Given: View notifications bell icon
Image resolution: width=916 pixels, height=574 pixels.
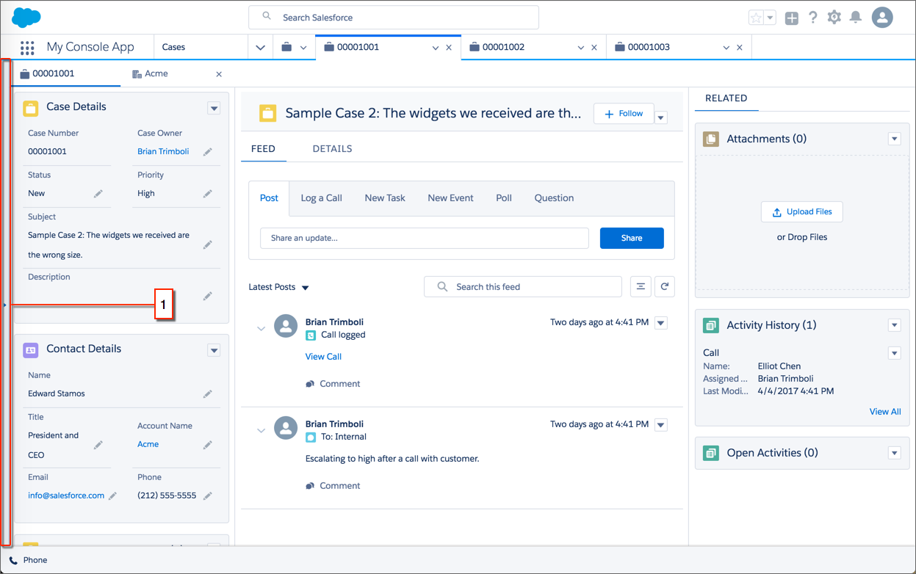Looking at the screenshot, I should [x=856, y=18].
